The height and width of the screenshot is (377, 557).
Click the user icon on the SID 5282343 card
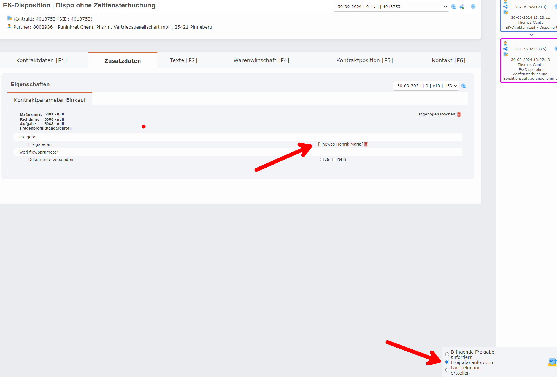pyautogui.click(x=505, y=43)
